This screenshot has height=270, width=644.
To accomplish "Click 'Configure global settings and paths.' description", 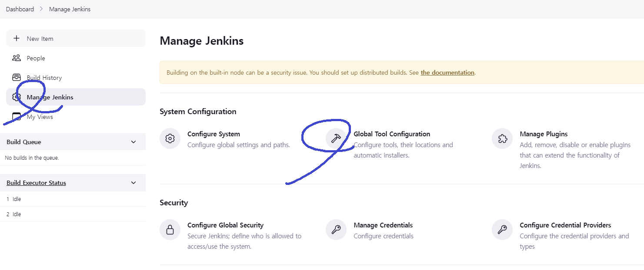I will [x=239, y=145].
